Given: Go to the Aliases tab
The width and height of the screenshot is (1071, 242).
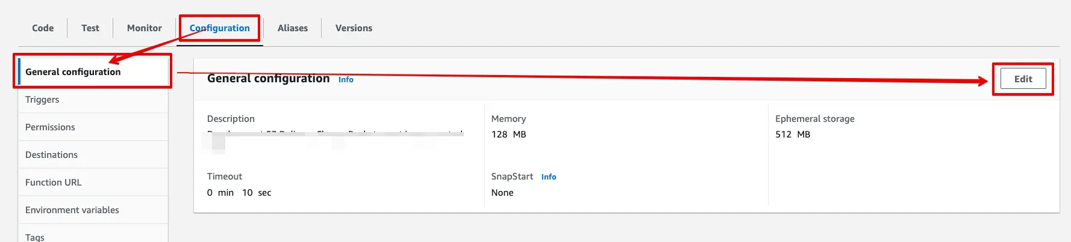Looking at the screenshot, I should coord(293,28).
